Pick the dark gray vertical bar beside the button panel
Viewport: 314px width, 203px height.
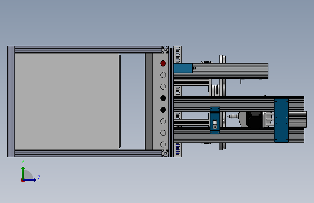pyautogui.click(x=149, y=101)
